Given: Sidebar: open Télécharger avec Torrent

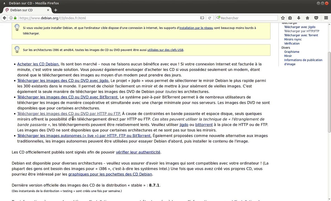Looking at the screenshot, I should pos(301,35).
